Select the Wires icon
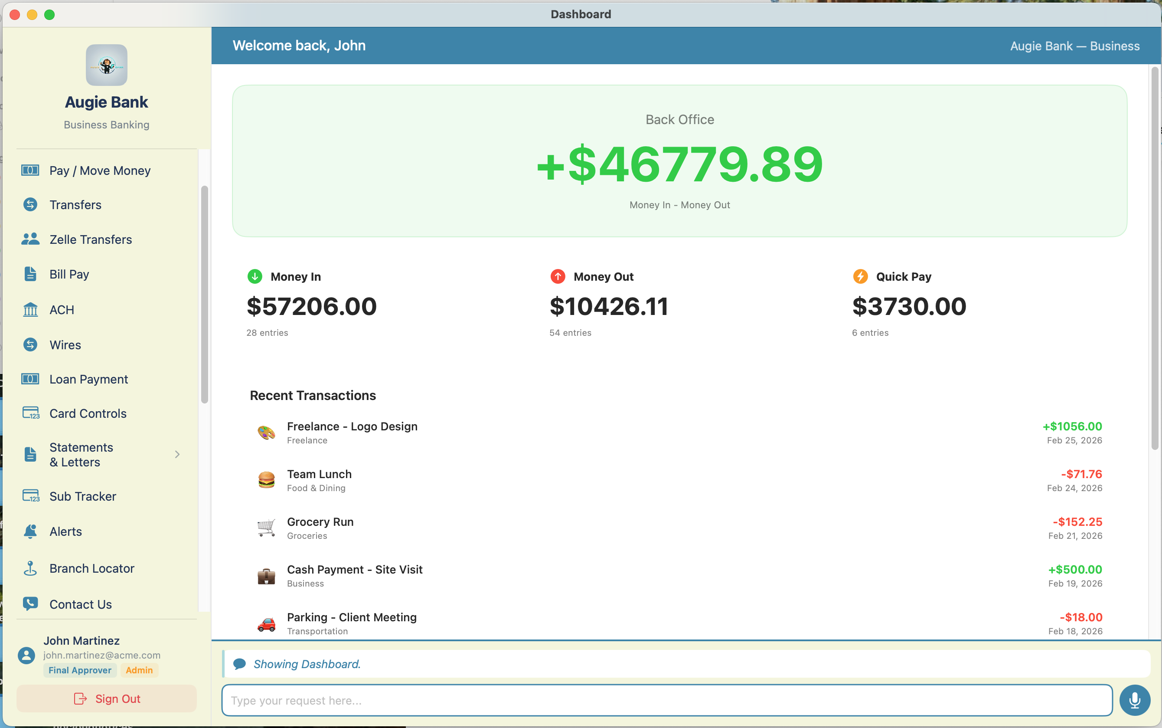This screenshot has width=1162, height=728. point(30,345)
